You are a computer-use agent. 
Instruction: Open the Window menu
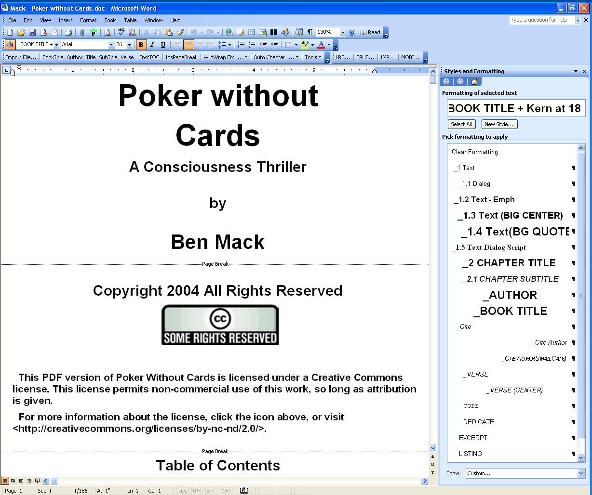pos(153,20)
